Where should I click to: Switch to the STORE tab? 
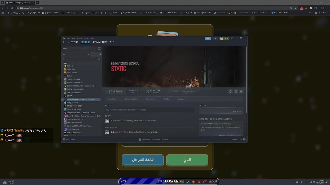75,42
